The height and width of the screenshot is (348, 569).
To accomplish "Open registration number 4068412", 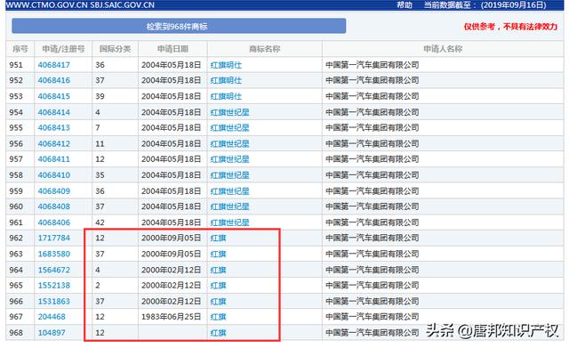I will pos(54,144).
